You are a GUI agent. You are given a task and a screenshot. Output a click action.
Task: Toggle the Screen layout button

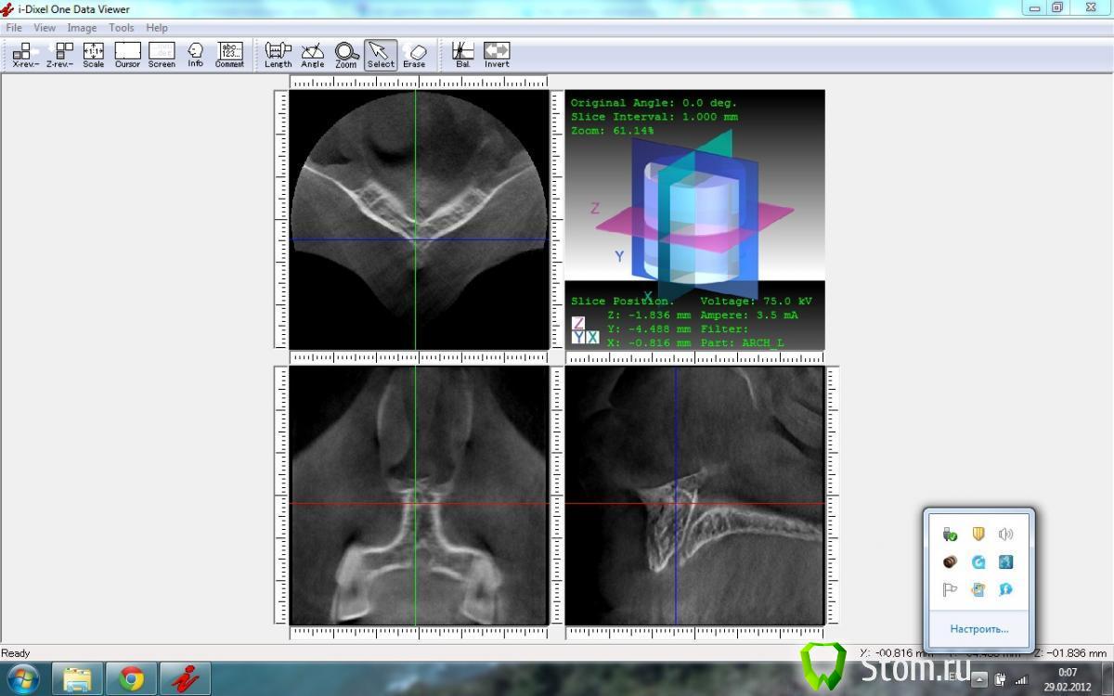(162, 55)
